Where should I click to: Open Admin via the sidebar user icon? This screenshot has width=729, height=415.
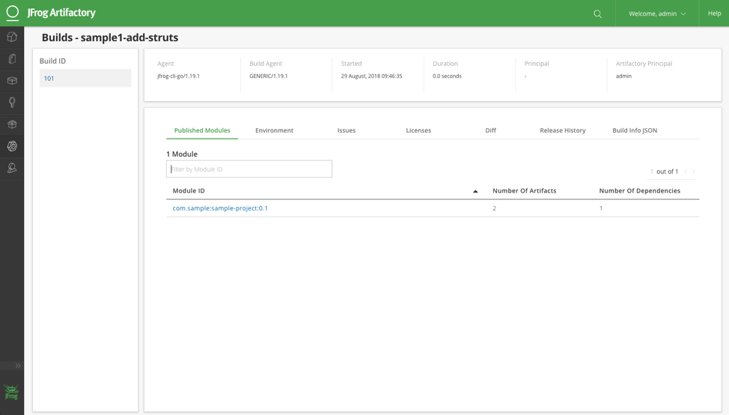pyautogui.click(x=12, y=168)
